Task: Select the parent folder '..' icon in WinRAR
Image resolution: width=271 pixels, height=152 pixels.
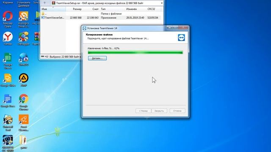Action: (x=43, y=14)
